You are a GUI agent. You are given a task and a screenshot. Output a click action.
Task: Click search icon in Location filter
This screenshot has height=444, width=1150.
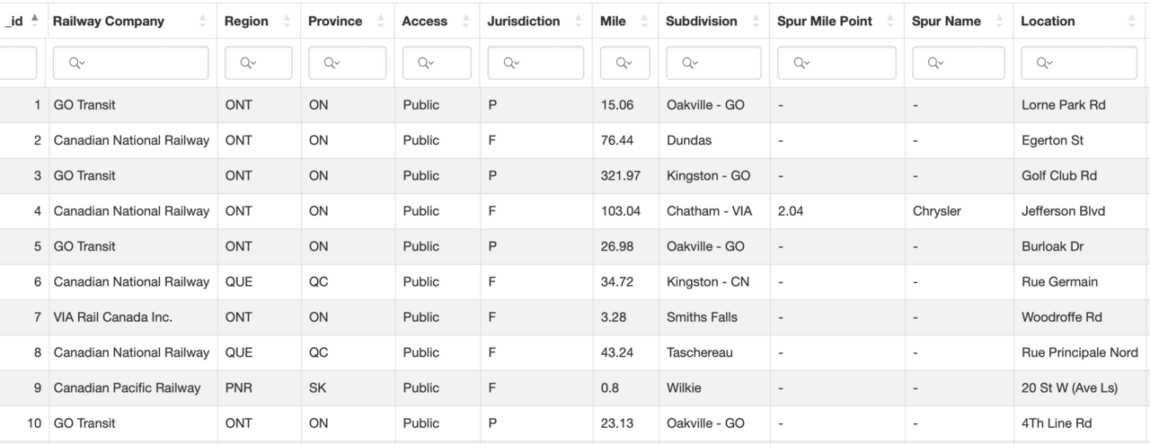(1043, 63)
